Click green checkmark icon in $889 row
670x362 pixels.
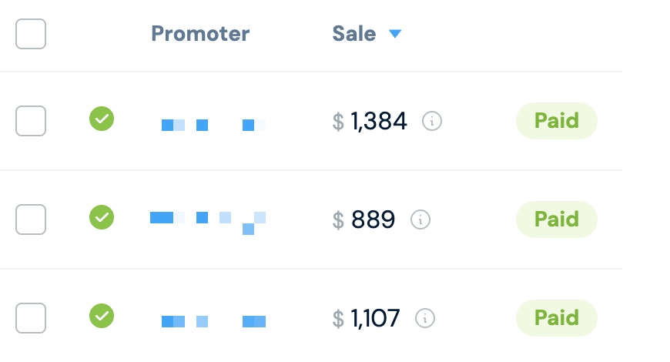tap(102, 217)
